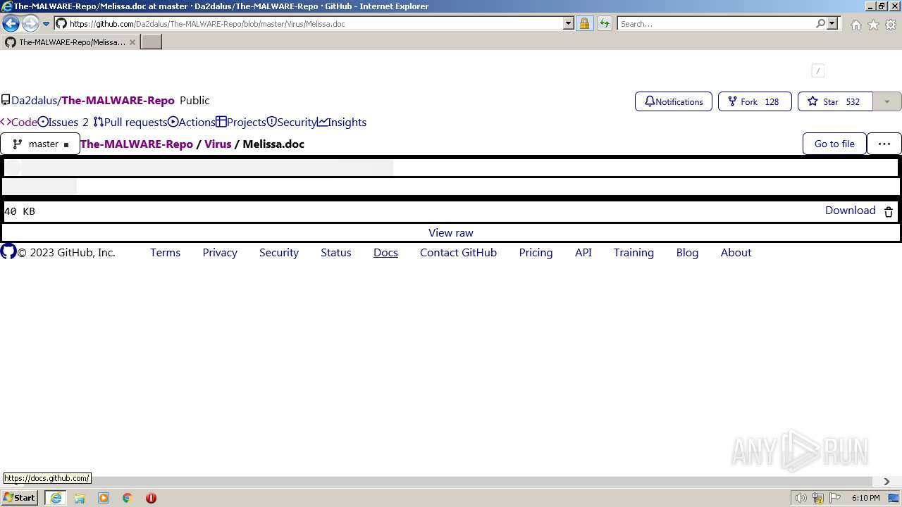Open the Pricing footer link

pos(536,253)
